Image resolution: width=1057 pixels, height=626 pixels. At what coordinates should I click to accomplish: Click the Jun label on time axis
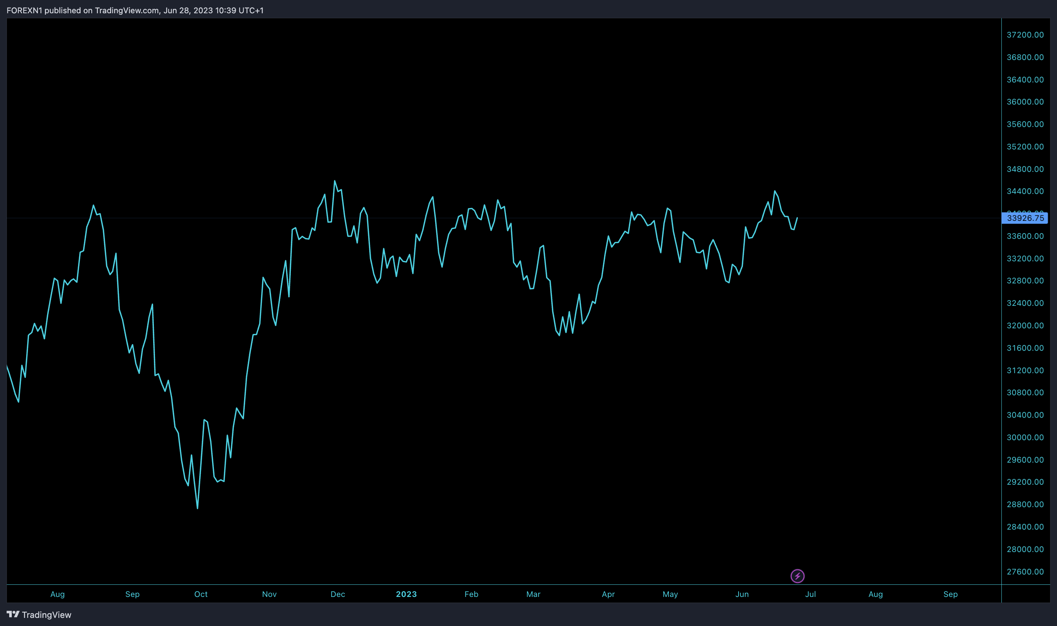[x=742, y=594]
